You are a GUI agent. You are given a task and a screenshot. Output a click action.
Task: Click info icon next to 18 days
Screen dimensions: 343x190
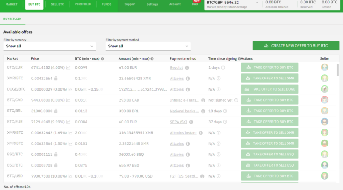[225, 111]
